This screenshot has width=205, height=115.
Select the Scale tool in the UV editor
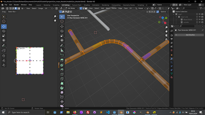point(4,36)
